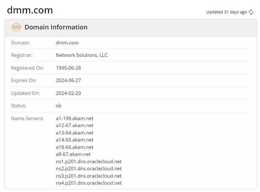Click name server a14-65.akam.net

pyautogui.click(x=73, y=140)
